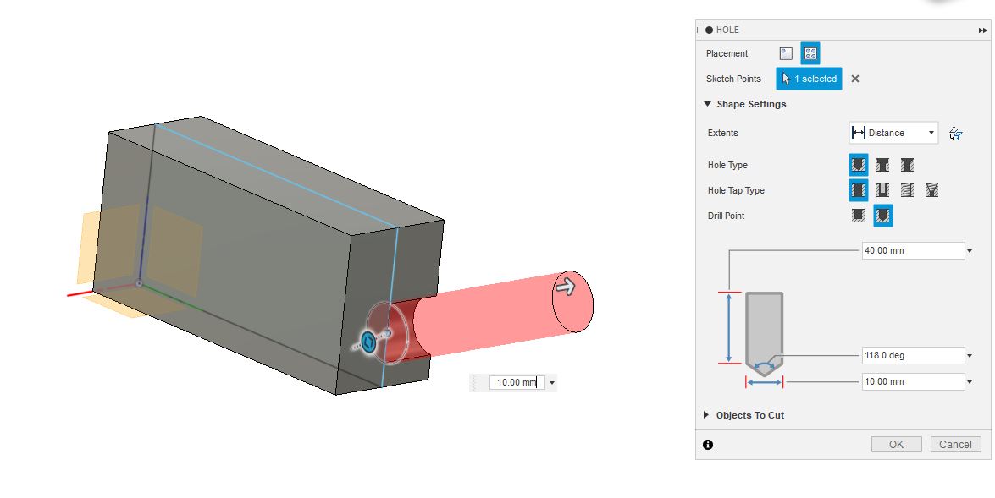Click the HOLE panel drag handle

[x=699, y=30]
